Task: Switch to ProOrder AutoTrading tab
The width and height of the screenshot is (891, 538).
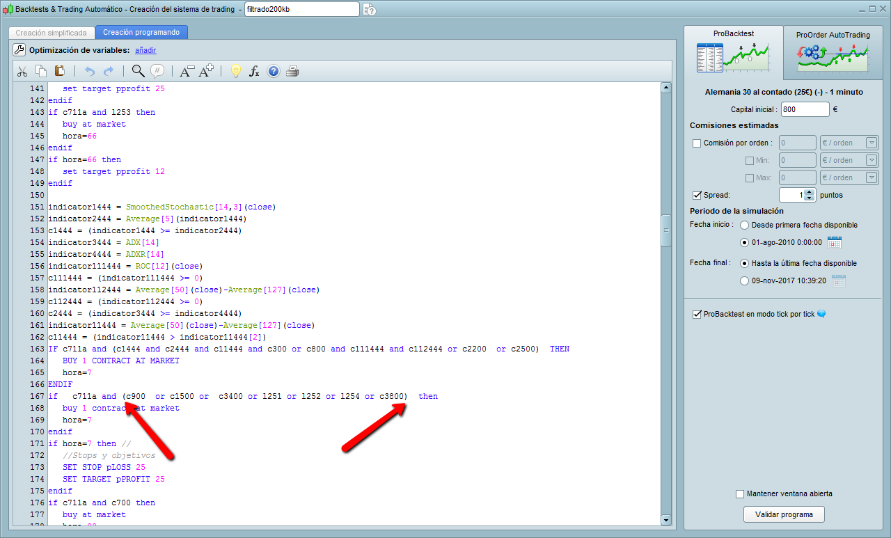Action: (x=833, y=54)
